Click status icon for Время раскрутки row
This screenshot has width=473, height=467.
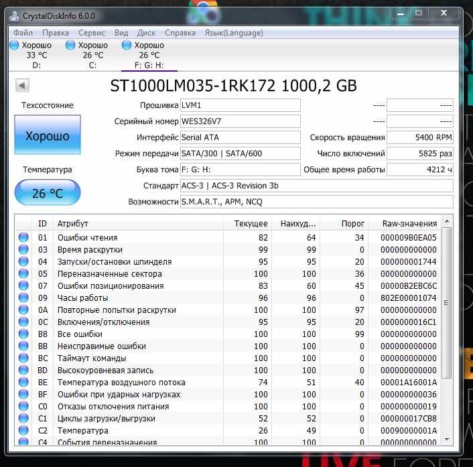pyautogui.click(x=23, y=249)
